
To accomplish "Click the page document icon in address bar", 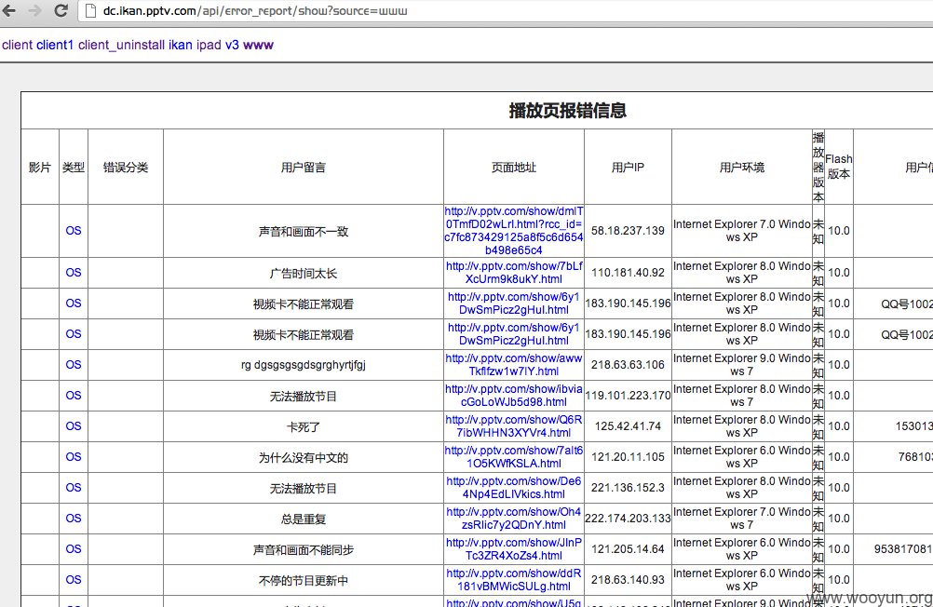I will (x=90, y=11).
